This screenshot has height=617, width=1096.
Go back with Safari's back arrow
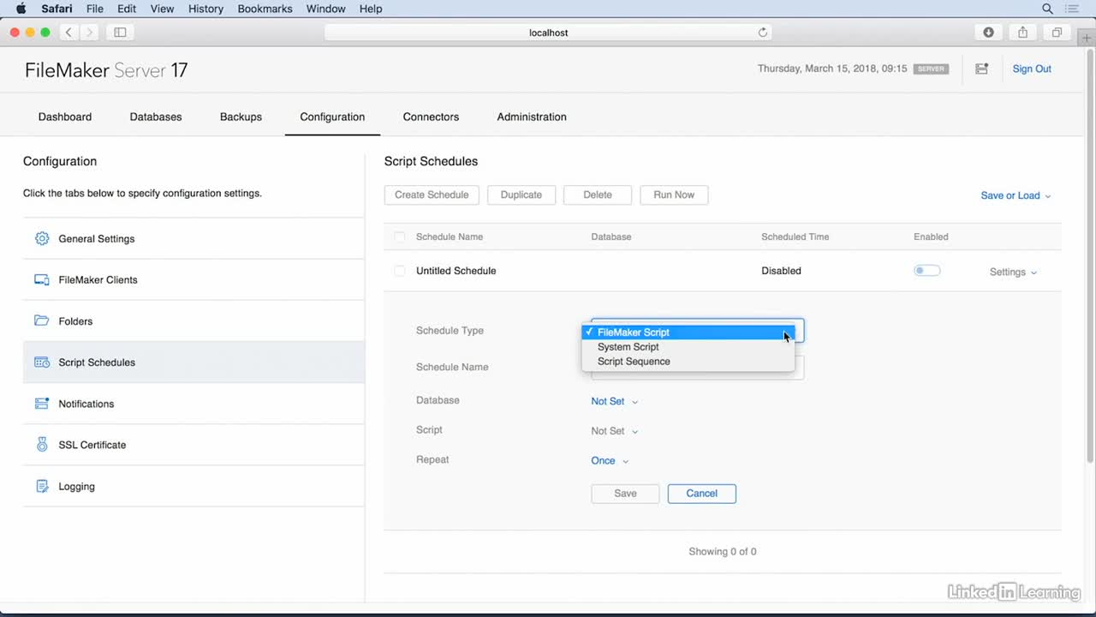coord(68,33)
